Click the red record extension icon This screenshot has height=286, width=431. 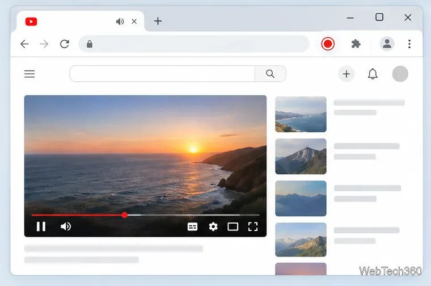(328, 44)
